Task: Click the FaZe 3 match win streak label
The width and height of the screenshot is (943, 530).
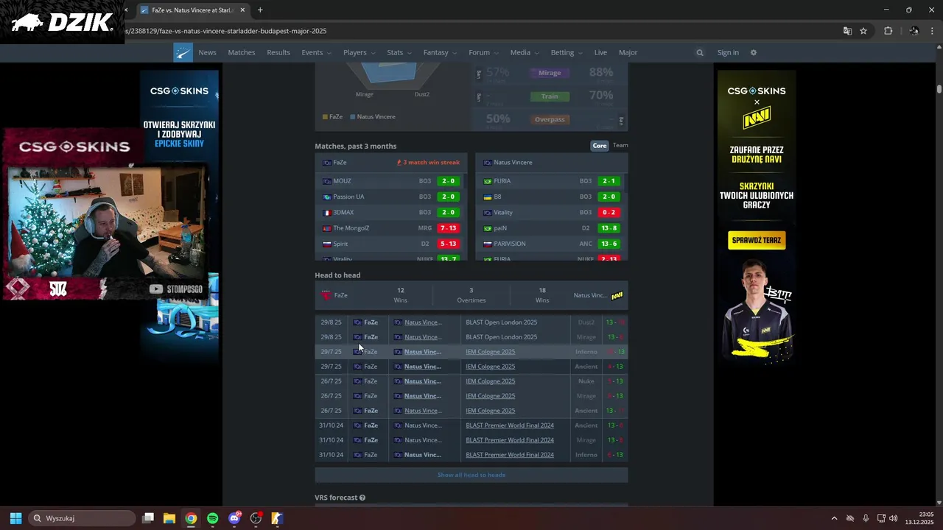Action: point(429,163)
